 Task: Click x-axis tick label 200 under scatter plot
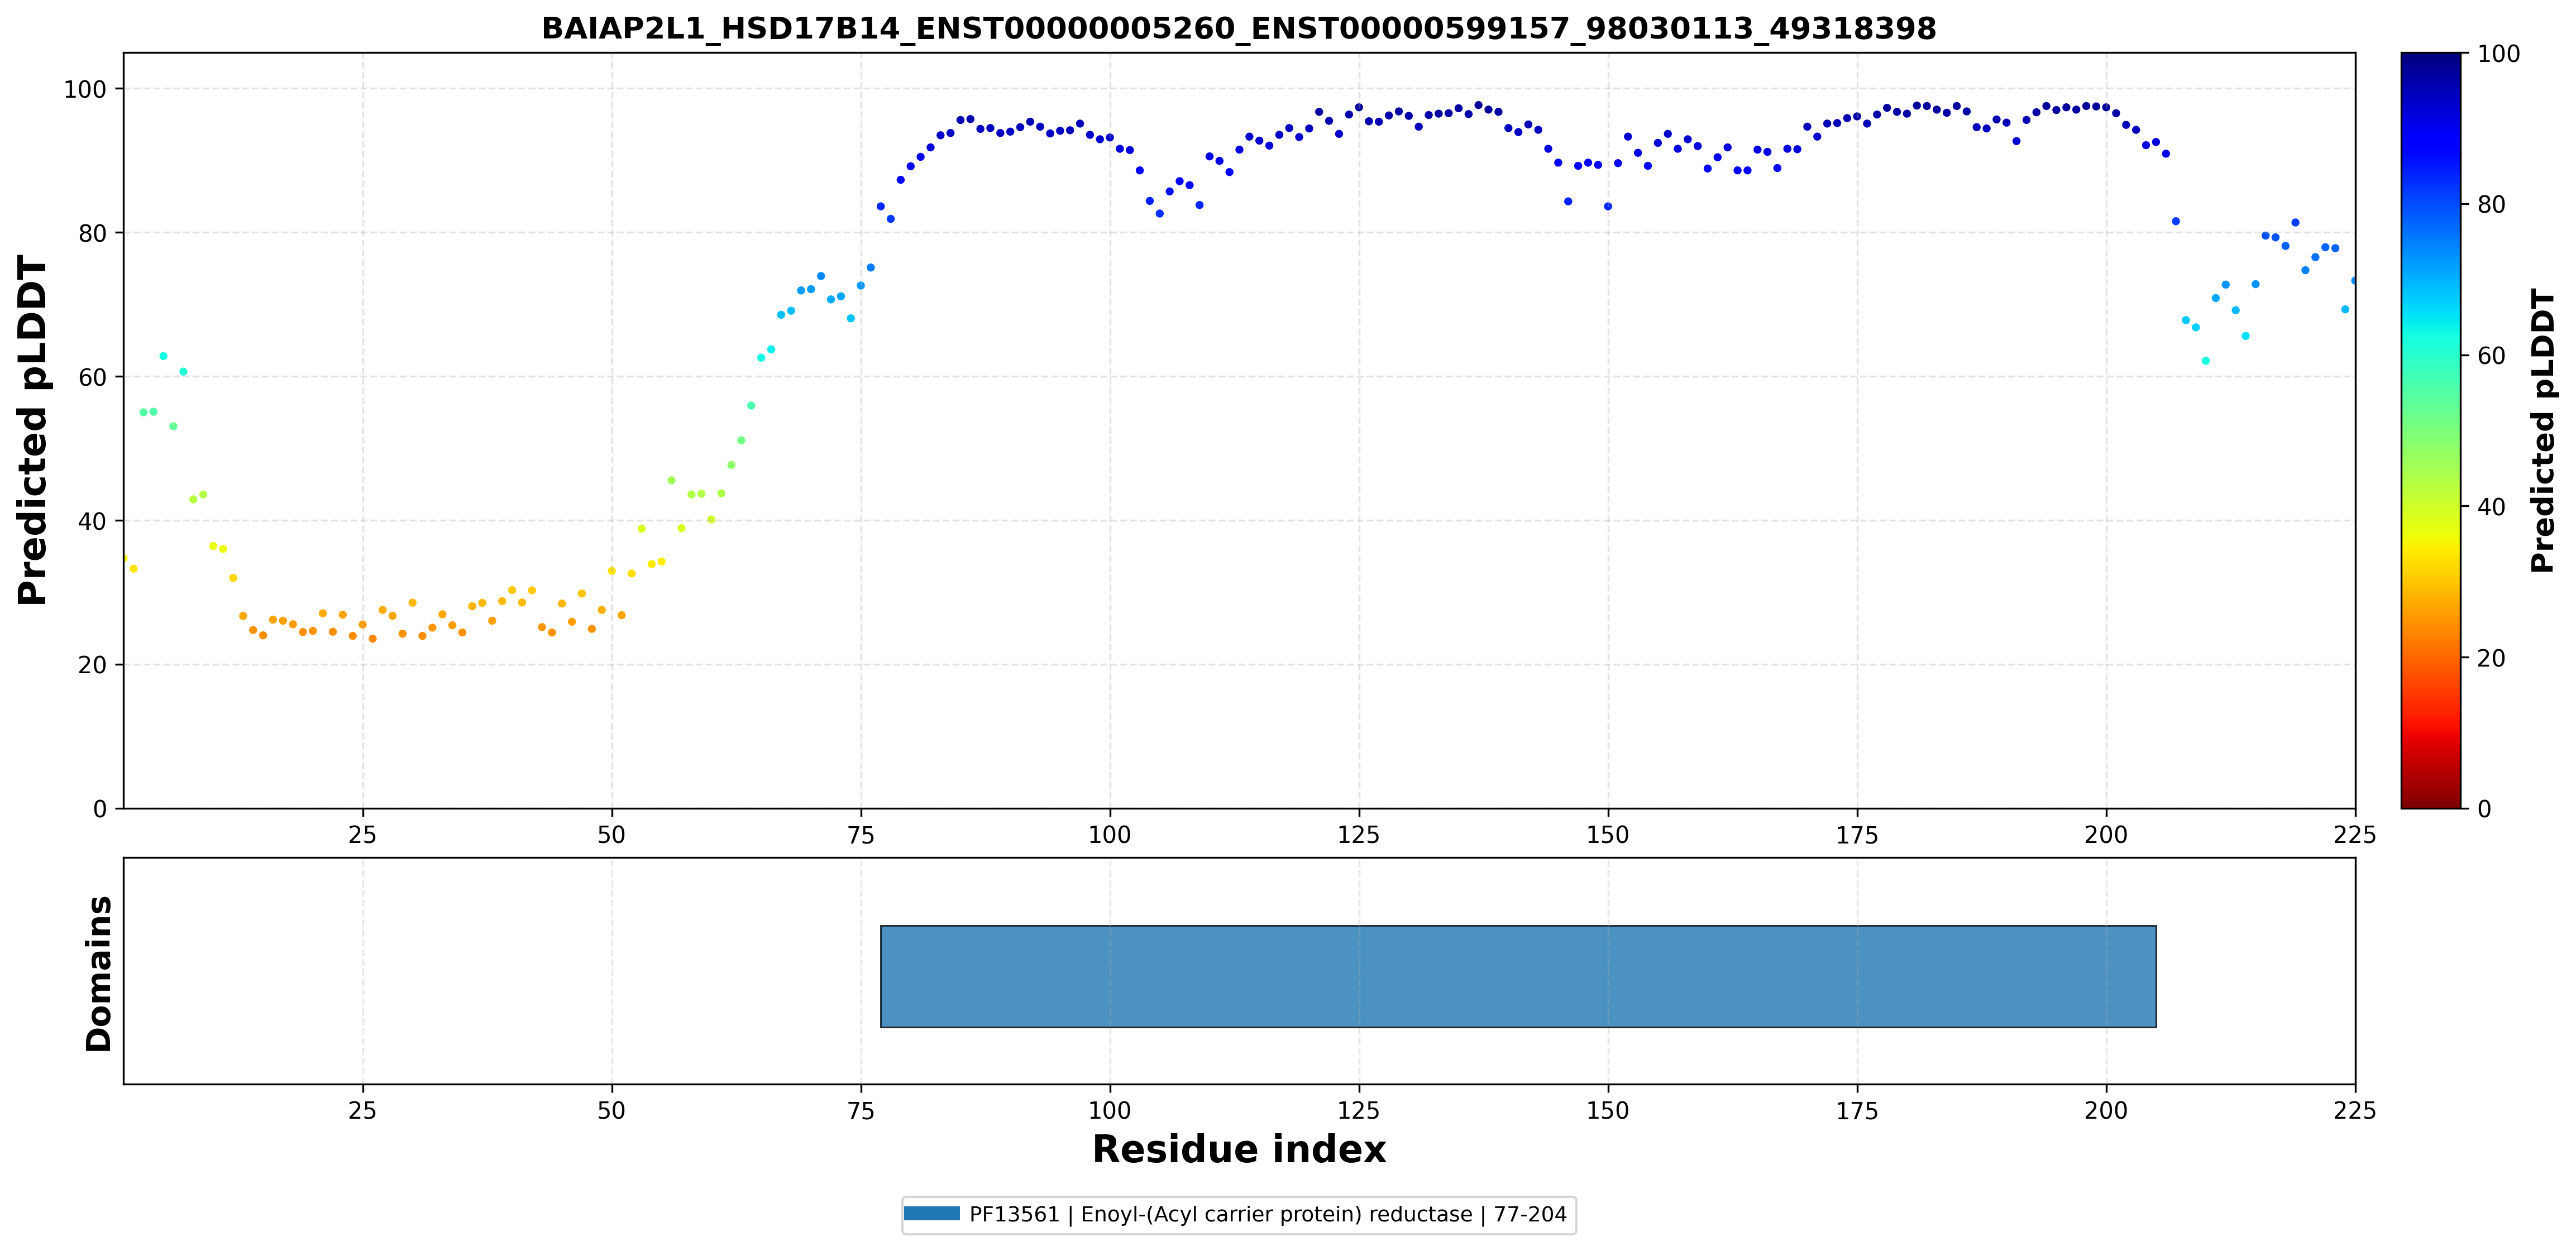click(x=2106, y=834)
